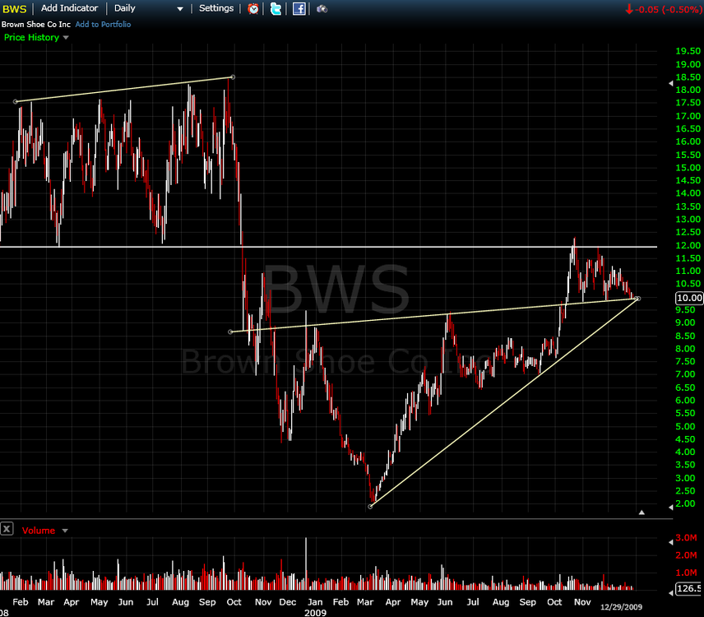
Task: Click the Dec month label on time axis
Action: [287, 602]
